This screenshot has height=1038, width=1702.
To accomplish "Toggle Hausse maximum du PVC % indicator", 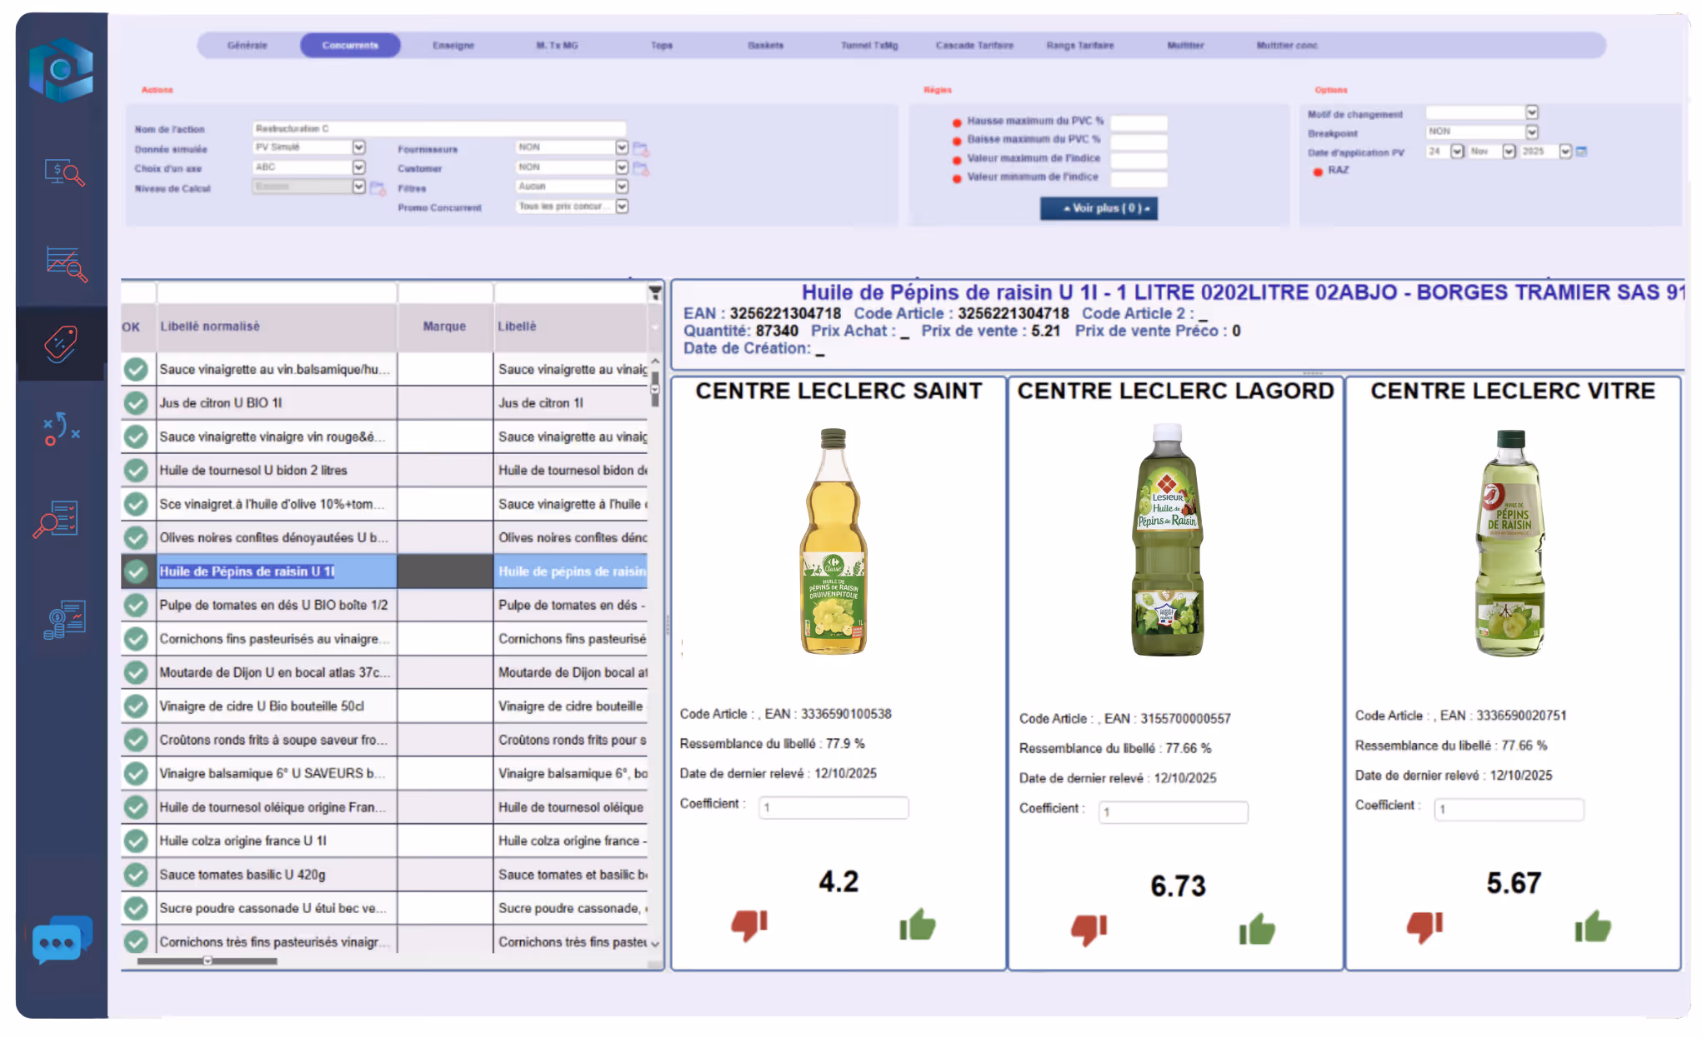I will pos(957,122).
